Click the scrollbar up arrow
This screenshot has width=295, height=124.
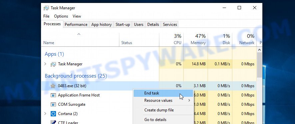tap(259, 50)
